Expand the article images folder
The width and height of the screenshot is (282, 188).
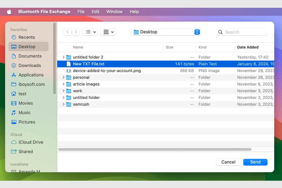tap(63, 84)
